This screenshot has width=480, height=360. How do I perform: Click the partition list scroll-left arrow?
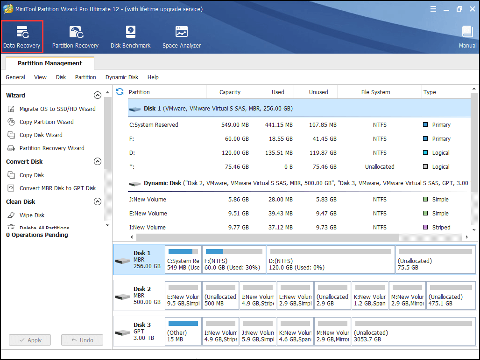click(x=132, y=237)
